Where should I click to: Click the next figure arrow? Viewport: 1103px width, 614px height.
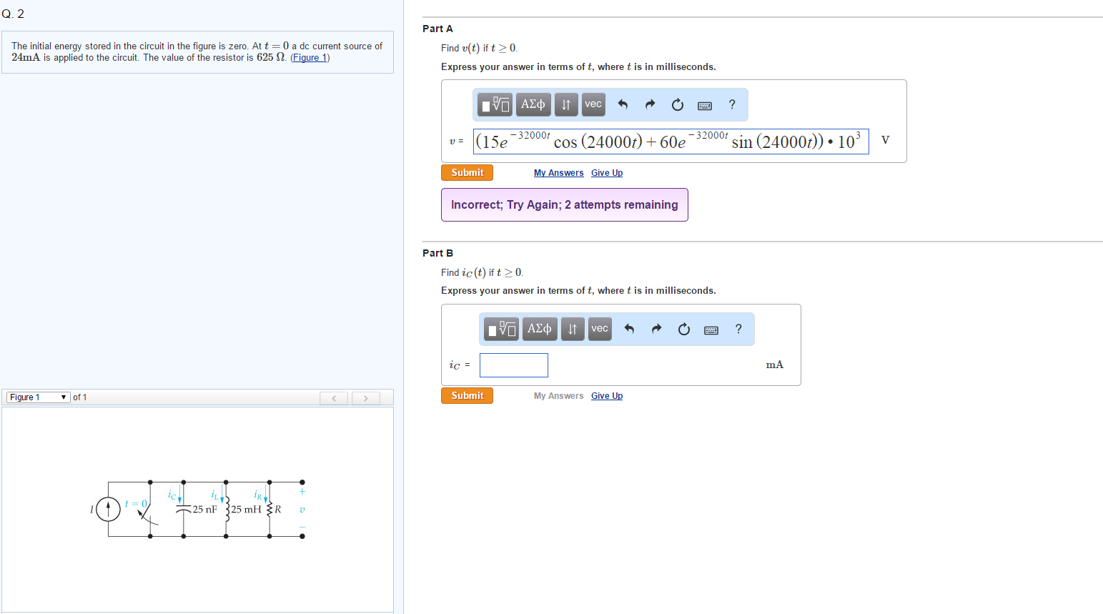tap(365, 397)
